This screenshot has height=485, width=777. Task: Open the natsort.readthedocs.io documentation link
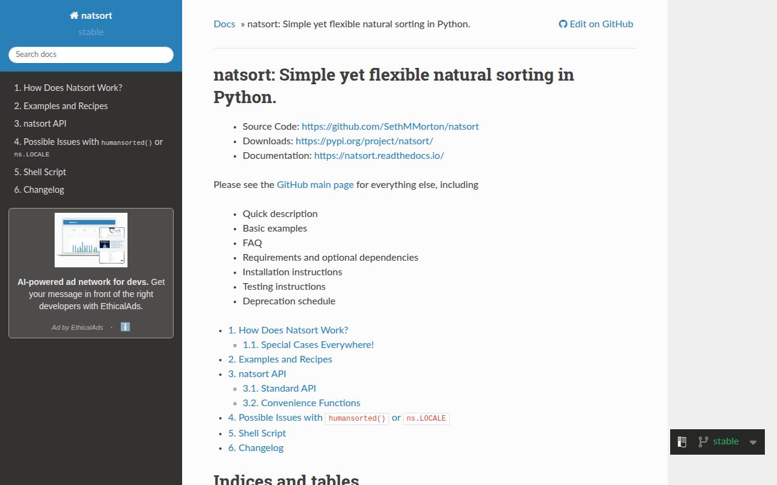(379, 156)
